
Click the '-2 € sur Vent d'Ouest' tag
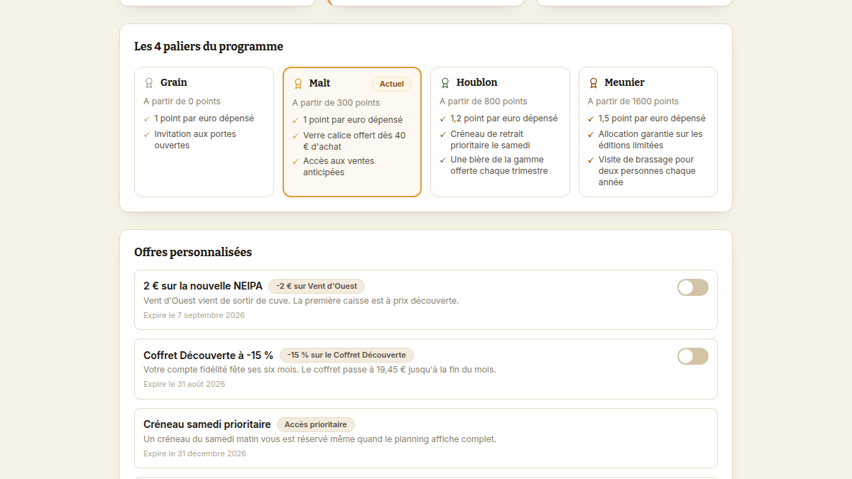317,286
